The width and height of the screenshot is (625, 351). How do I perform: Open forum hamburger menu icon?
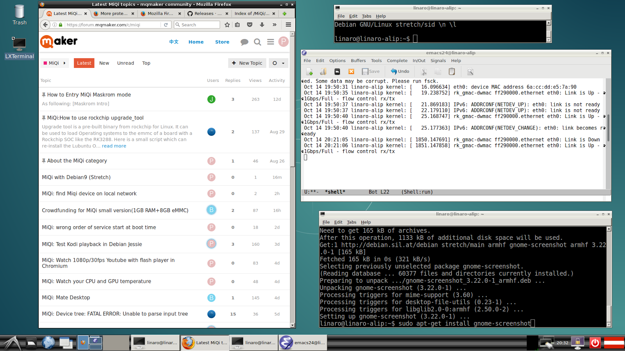click(x=270, y=42)
